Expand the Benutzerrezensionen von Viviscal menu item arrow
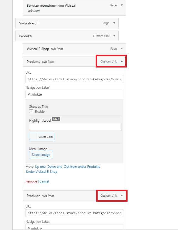The width and height of the screenshot is (178, 230). click(x=121, y=5)
